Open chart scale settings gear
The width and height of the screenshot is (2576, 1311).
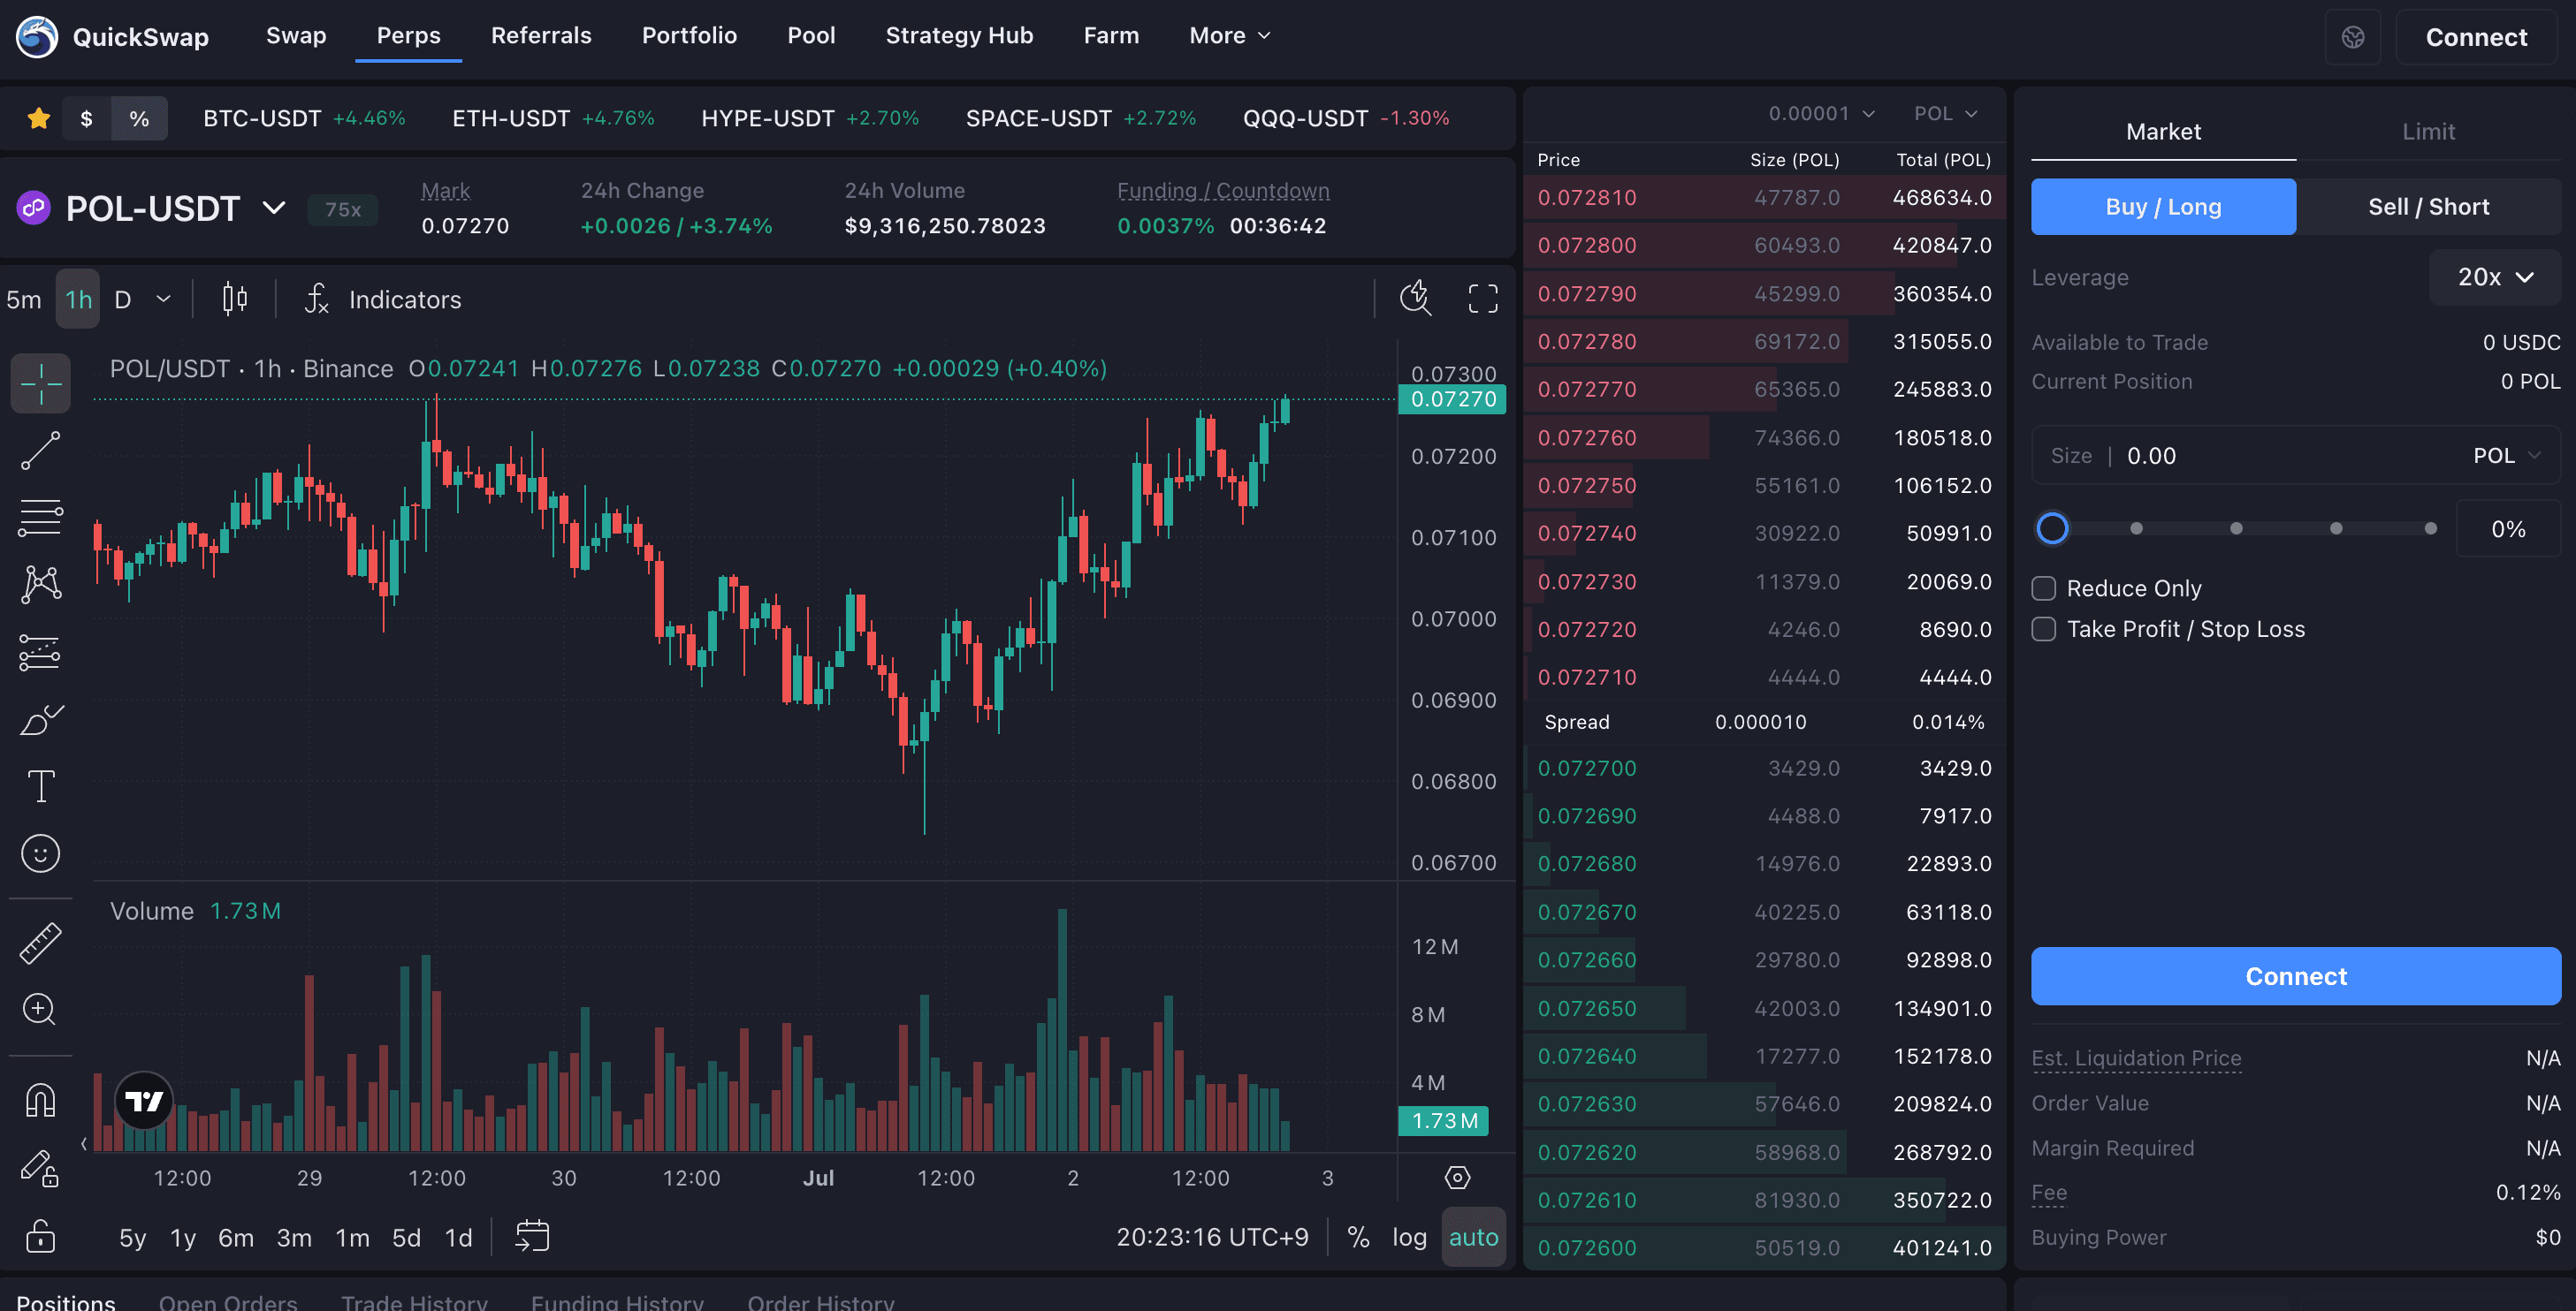[x=1457, y=1178]
